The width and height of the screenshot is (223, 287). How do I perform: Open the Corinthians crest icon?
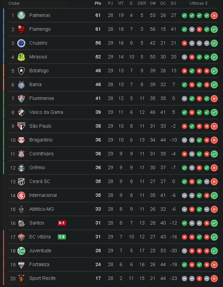[x=21, y=154]
